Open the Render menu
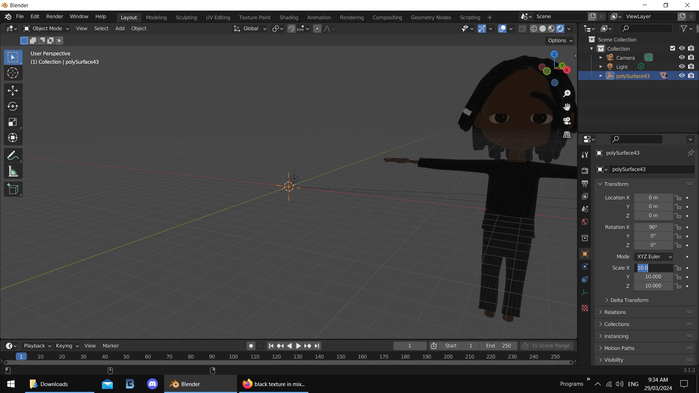 55,17
